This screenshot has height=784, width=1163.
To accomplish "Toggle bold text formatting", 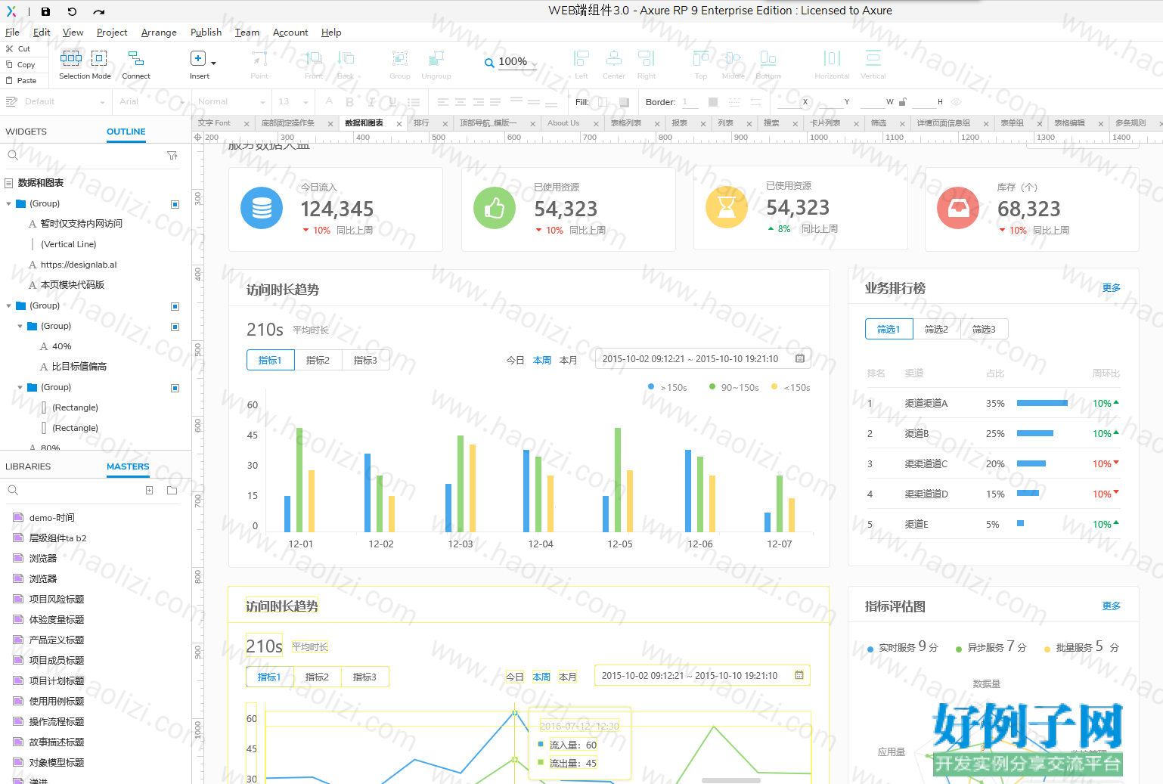I will click(x=349, y=101).
